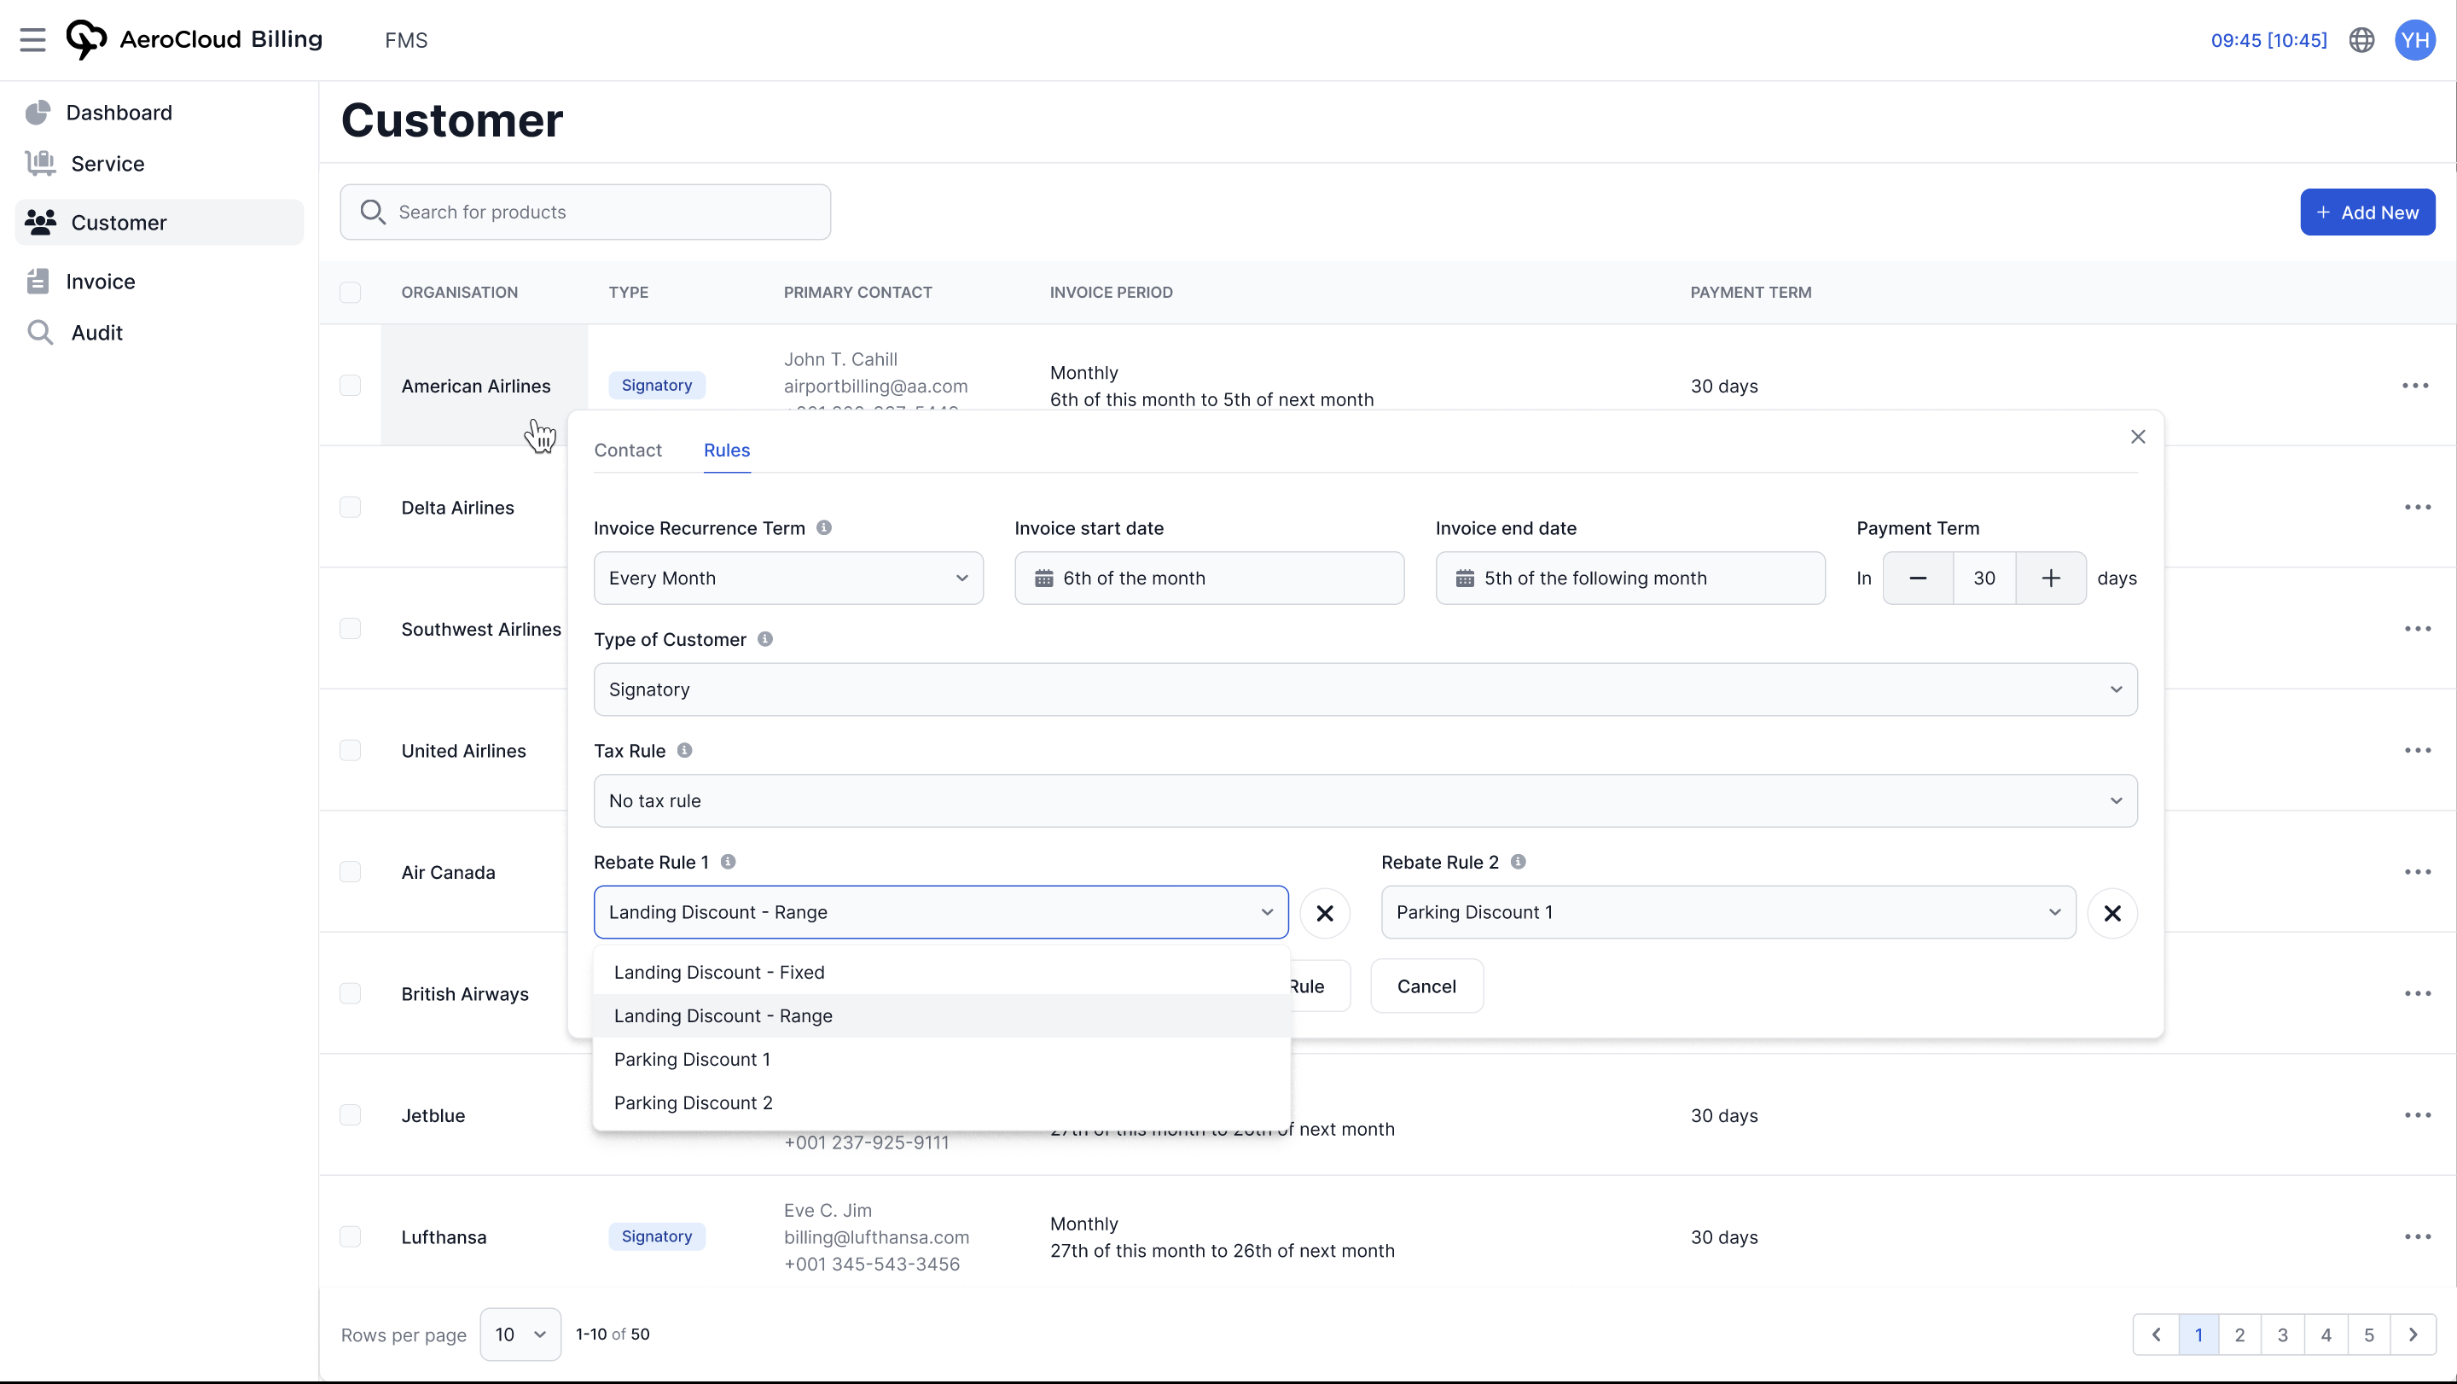The width and height of the screenshot is (2457, 1384).
Task: Click info icon next to Type of Customer
Action: tap(765, 639)
